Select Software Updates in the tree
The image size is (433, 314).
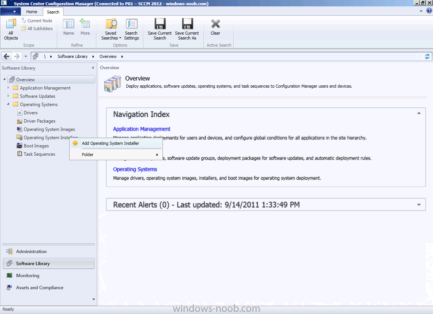(38, 96)
